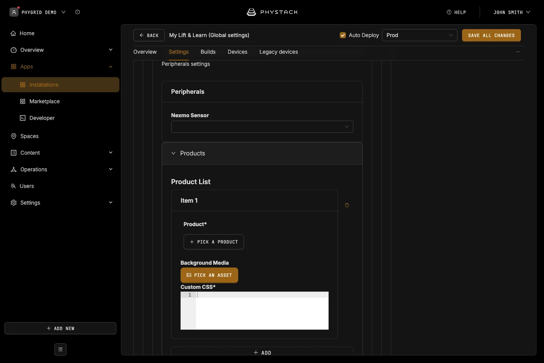The image size is (544, 363).
Task: Expand the Overview sidebar chevron
Action: (111, 50)
